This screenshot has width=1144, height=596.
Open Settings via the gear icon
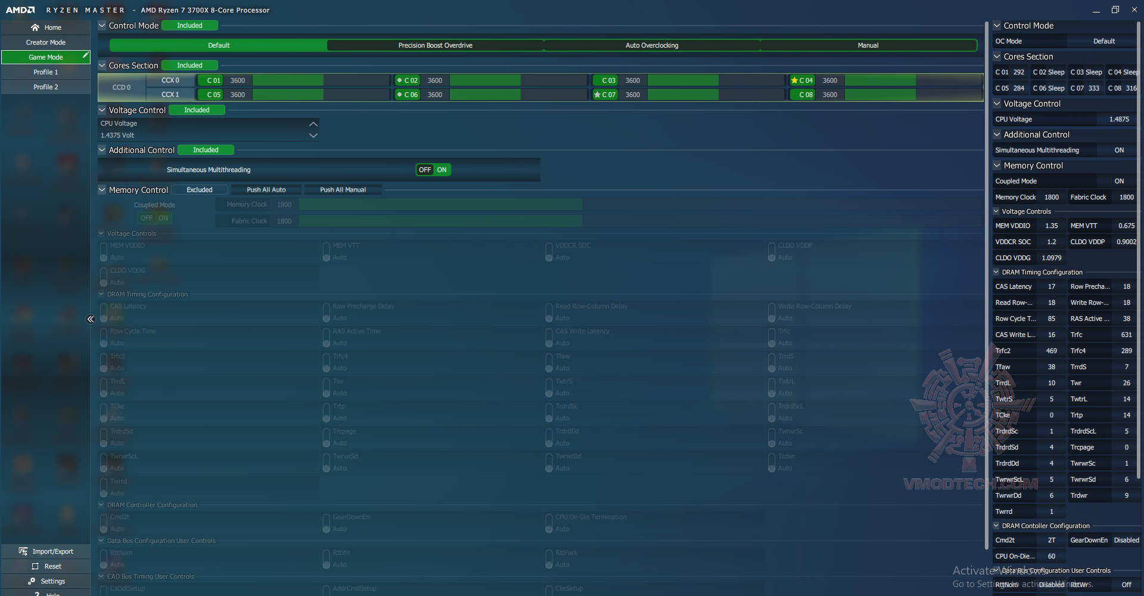tap(32, 581)
